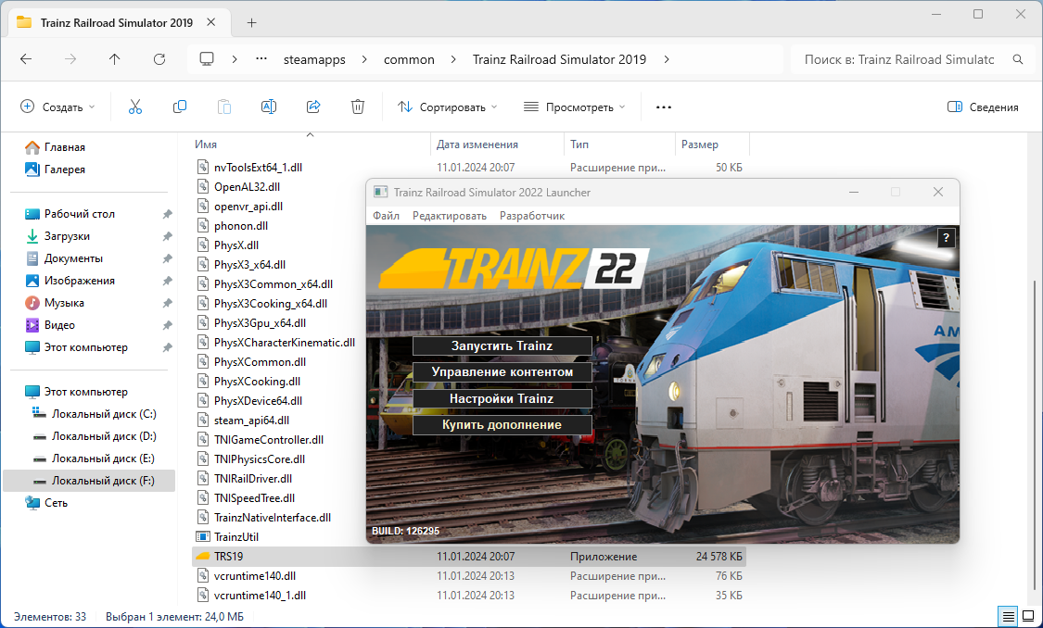Open the Файл menu in launcher

click(386, 216)
